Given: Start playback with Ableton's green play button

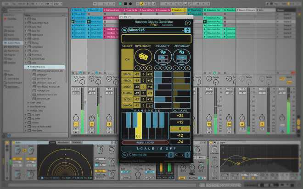Looking at the screenshot, I should pyautogui.click(x=120, y=4).
